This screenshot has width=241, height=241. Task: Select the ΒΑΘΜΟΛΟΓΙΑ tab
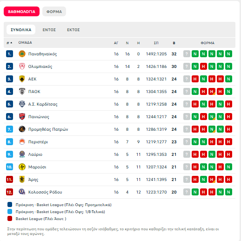[21, 12]
